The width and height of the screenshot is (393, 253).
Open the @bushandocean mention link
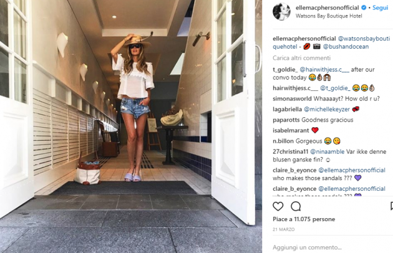pos(346,47)
